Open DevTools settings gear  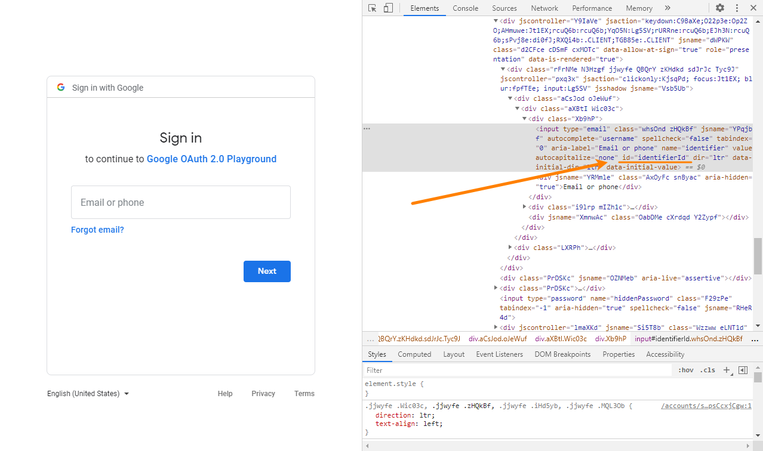[719, 8]
